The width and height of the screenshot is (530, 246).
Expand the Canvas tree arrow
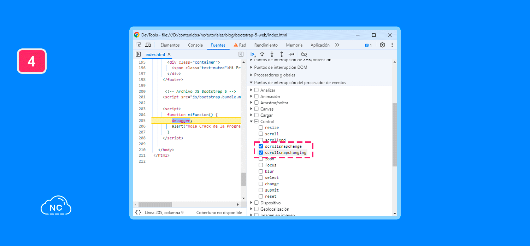click(251, 109)
